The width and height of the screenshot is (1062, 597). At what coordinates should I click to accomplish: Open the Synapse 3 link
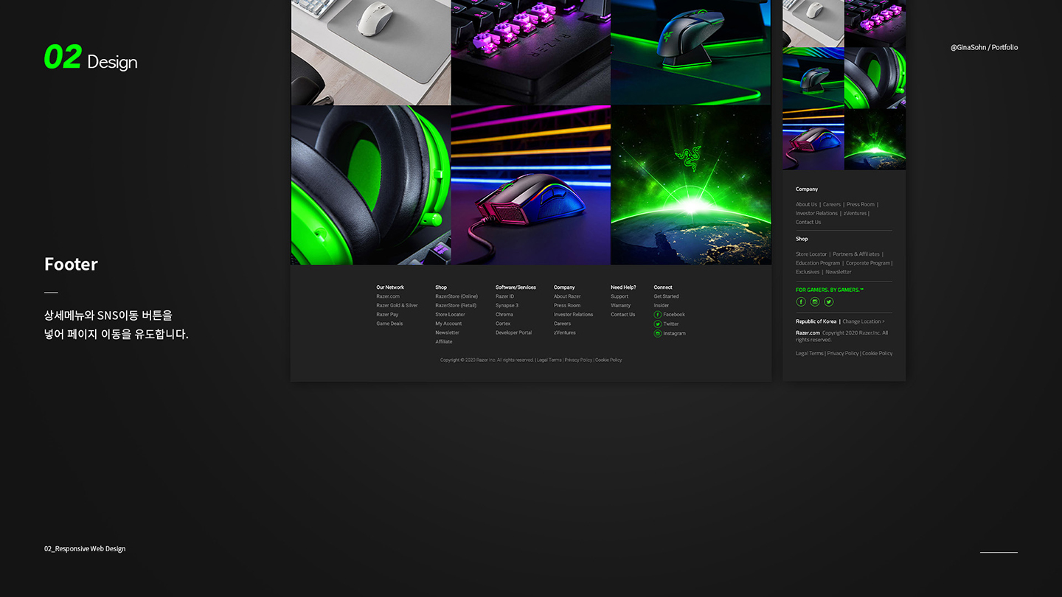pyautogui.click(x=507, y=305)
